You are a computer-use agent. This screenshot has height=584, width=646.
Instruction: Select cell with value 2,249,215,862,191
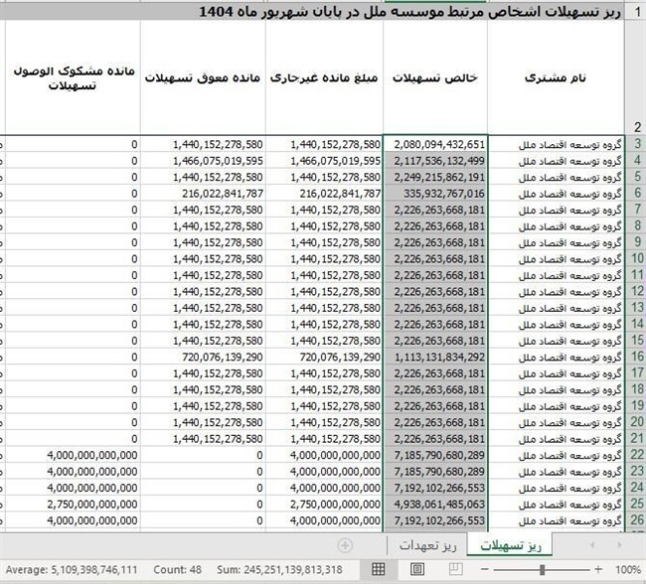[435, 177]
